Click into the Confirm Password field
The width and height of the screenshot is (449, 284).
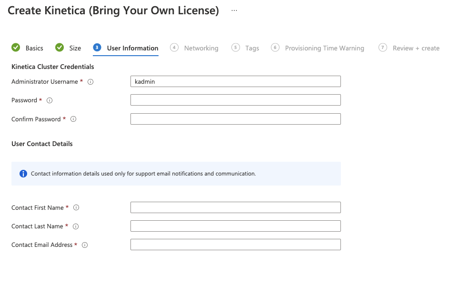tap(236, 119)
